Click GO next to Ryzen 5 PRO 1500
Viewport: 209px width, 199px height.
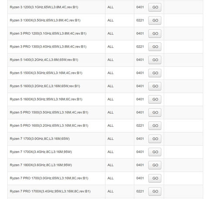tap(155, 112)
